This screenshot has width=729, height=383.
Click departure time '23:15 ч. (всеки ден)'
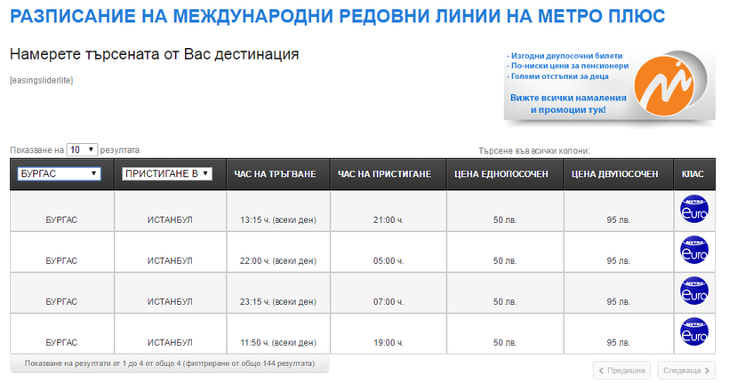coord(278,301)
